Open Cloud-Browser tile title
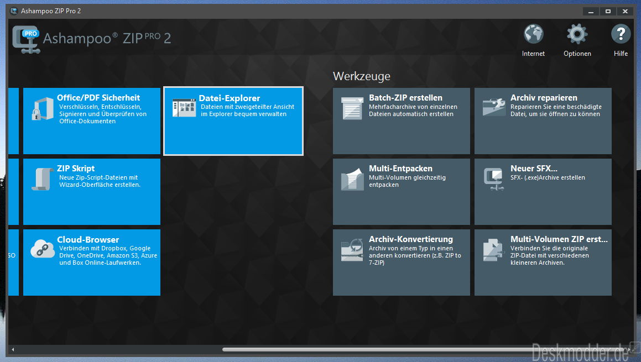 (x=88, y=239)
